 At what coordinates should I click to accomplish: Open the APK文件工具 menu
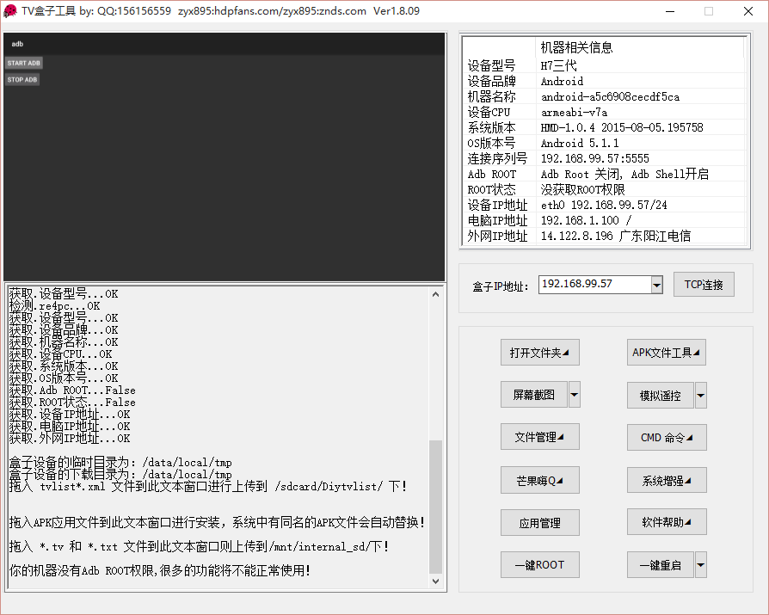point(667,352)
